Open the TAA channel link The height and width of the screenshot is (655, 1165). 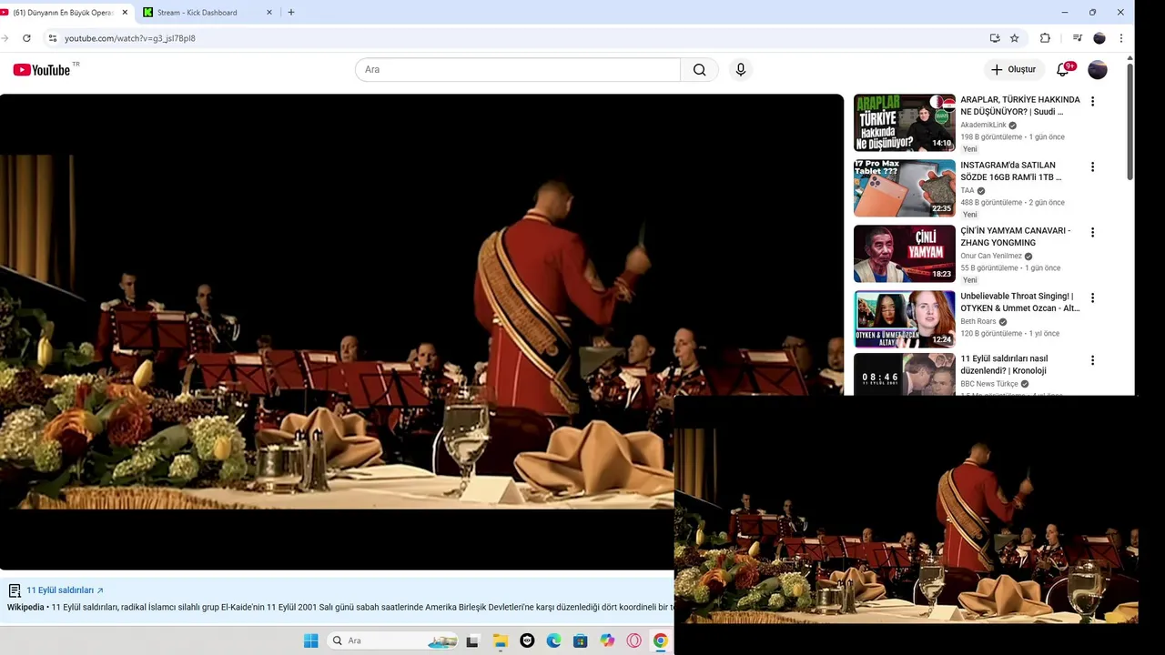pyautogui.click(x=967, y=191)
